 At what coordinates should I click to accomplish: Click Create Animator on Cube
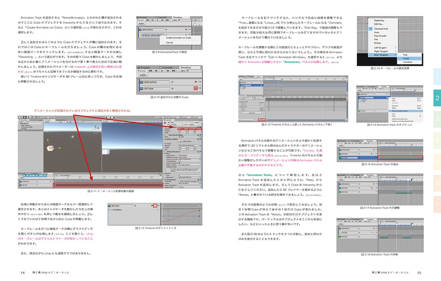[178, 38]
